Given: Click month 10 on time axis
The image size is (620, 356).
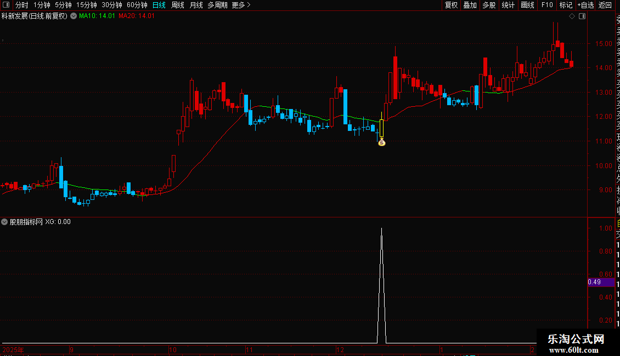Looking at the screenshot, I should tap(172, 349).
